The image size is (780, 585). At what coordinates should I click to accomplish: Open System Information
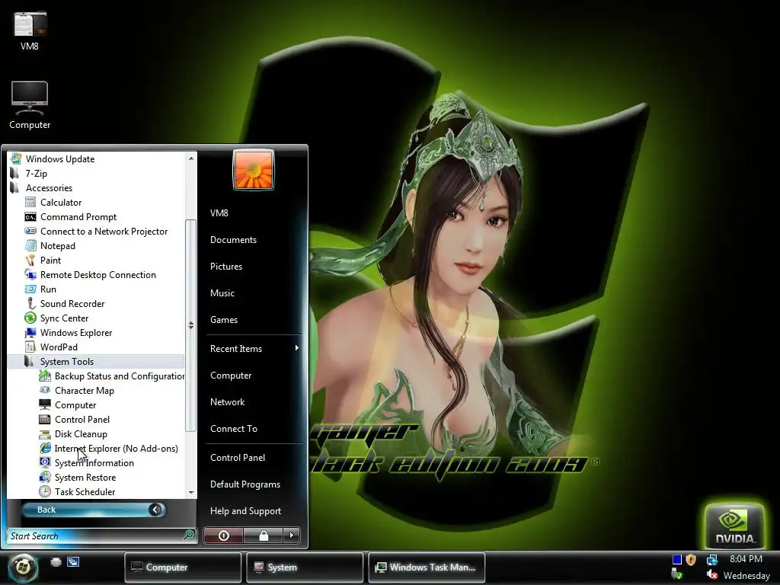click(94, 462)
